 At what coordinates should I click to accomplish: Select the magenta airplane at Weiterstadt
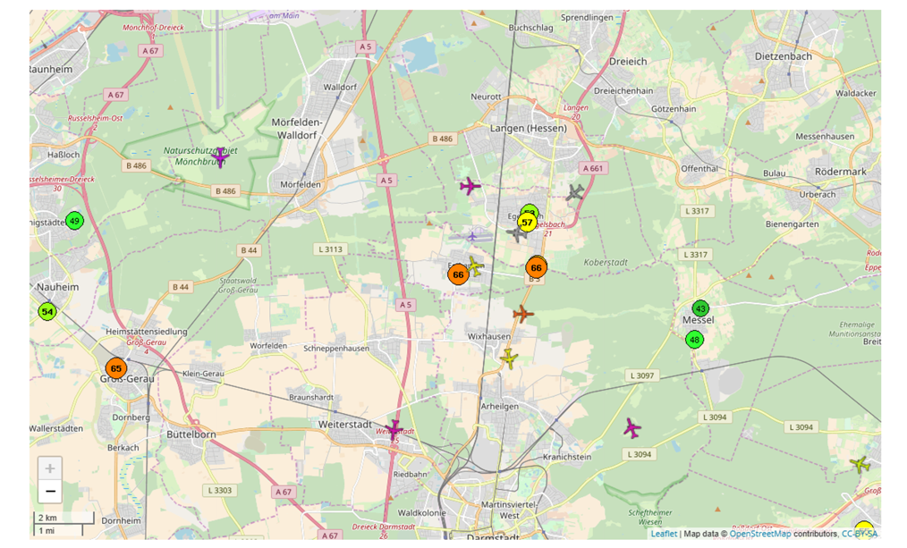tap(394, 429)
